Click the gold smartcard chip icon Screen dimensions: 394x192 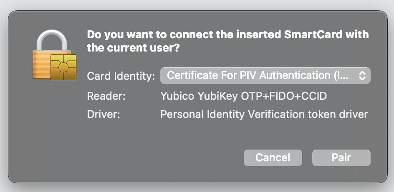(63, 67)
